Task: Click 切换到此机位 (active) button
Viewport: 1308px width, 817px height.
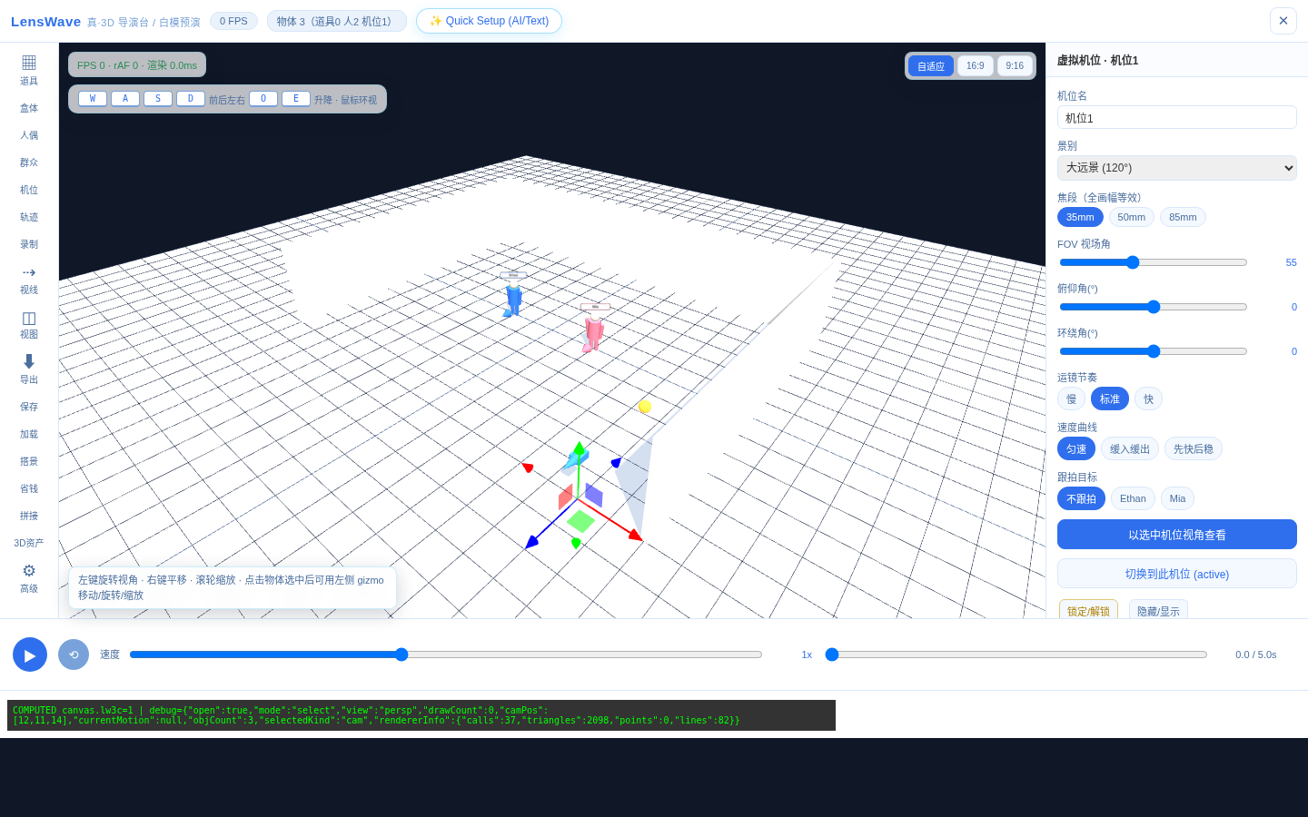Action: 1177,574
